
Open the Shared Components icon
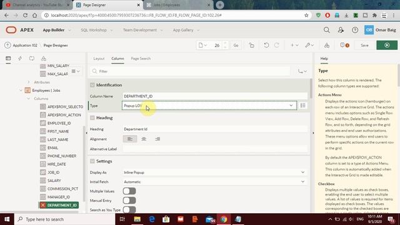(x=327, y=45)
